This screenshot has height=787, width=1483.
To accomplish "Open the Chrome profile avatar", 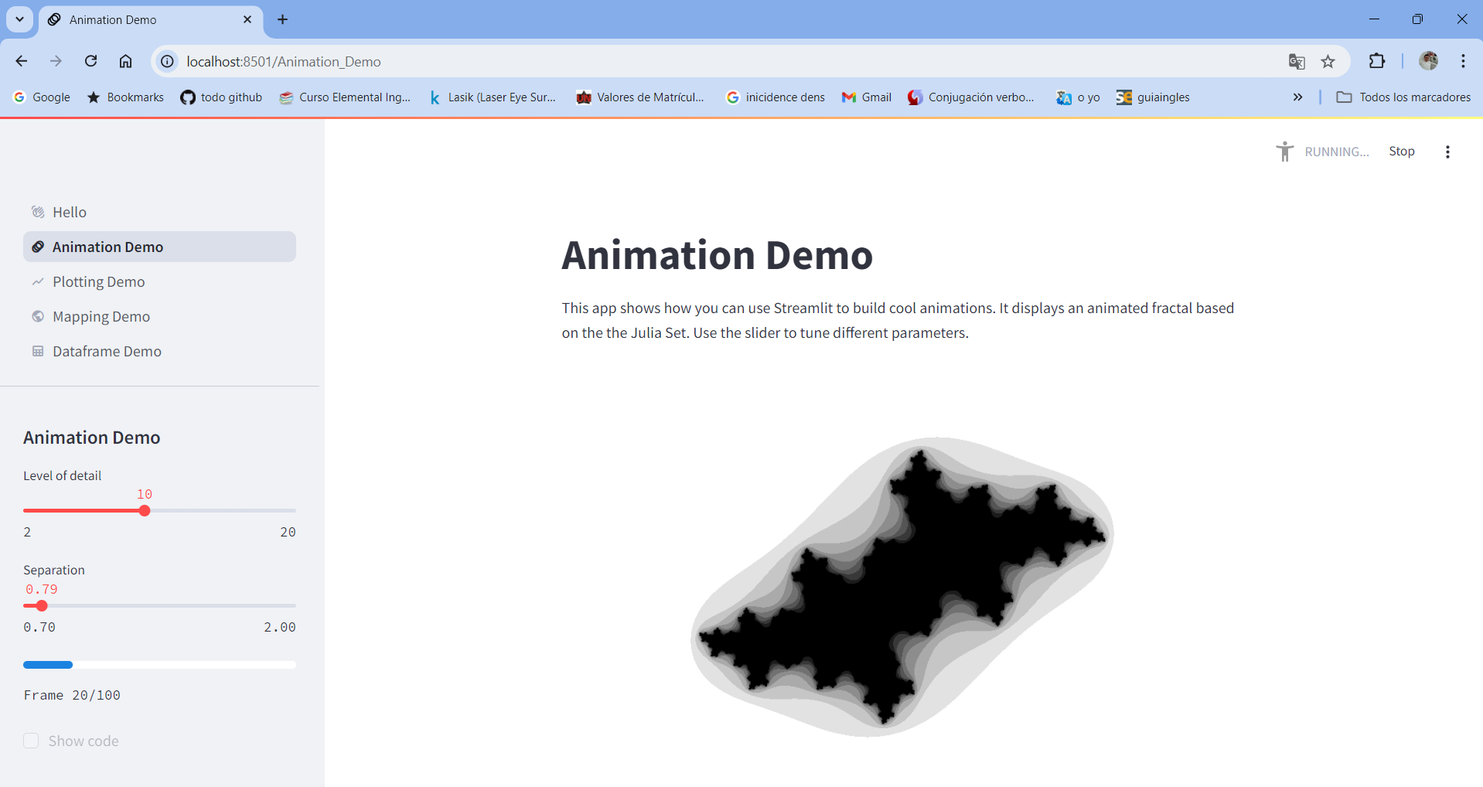I will pyautogui.click(x=1428, y=61).
